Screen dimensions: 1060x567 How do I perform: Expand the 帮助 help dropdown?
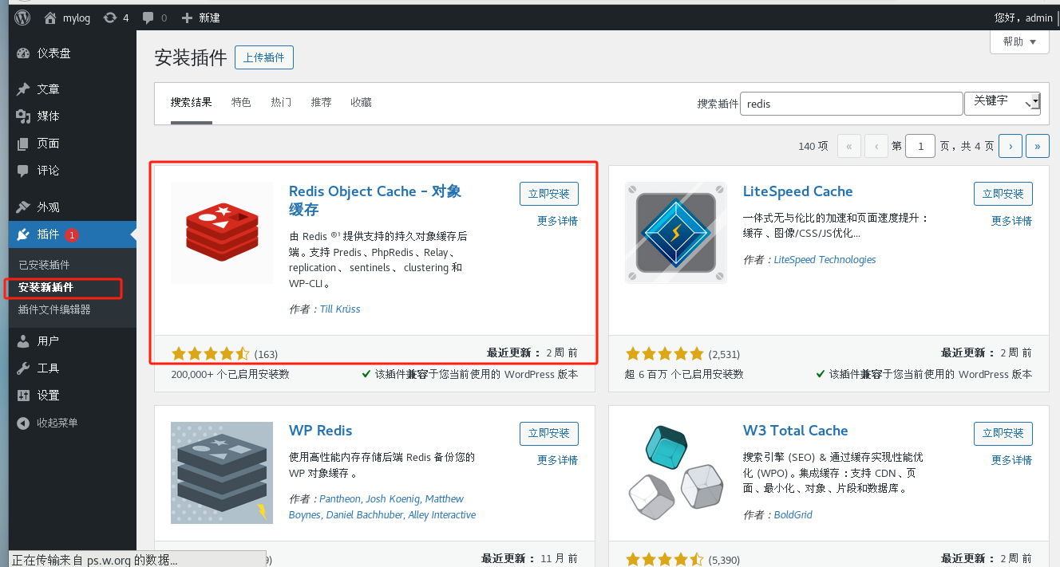click(x=1019, y=41)
